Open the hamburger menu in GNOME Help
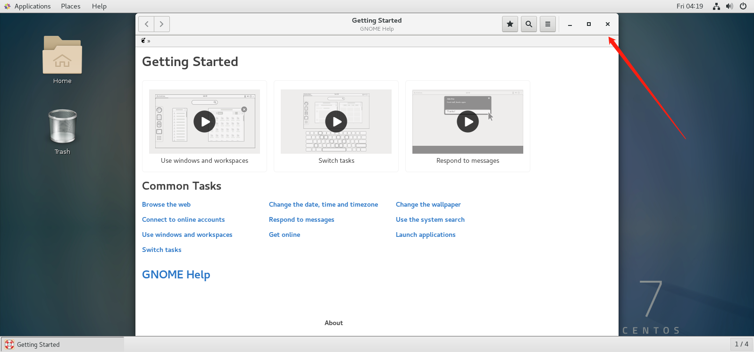The height and width of the screenshot is (352, 754). [548, 24]
